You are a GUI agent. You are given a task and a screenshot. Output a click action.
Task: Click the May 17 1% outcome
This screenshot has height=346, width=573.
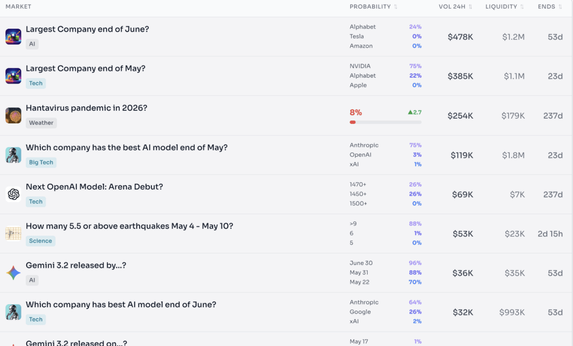click(x=386, y=342)
